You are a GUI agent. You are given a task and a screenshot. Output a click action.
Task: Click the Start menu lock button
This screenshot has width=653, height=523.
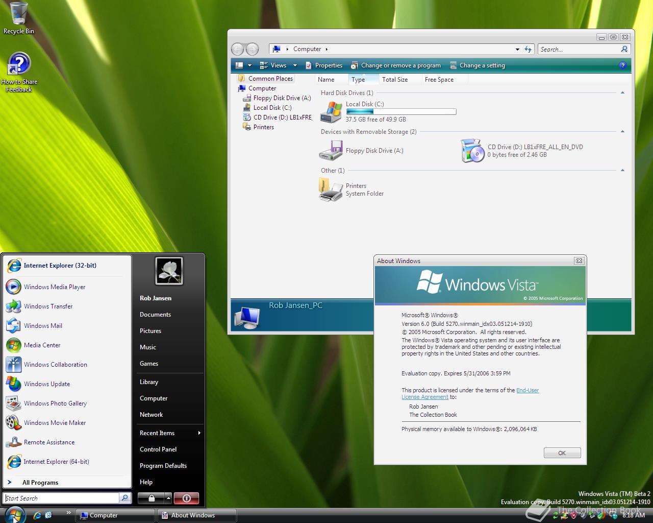pos(152,498)
